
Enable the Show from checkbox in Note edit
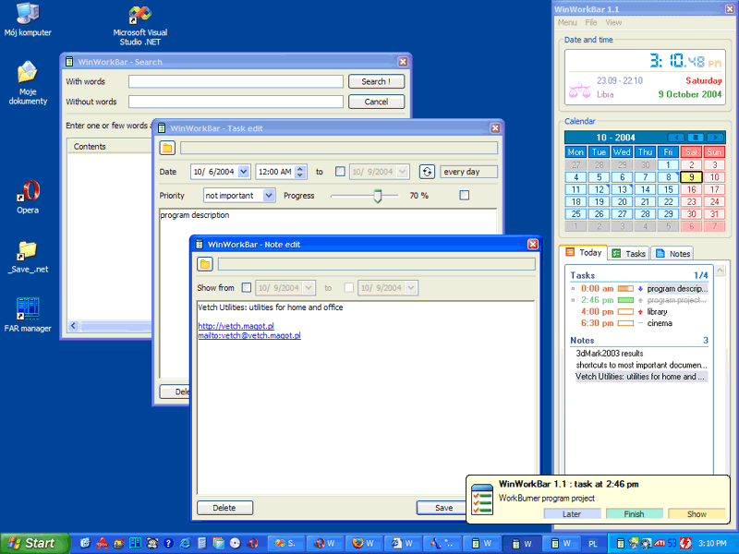point(247,288)
